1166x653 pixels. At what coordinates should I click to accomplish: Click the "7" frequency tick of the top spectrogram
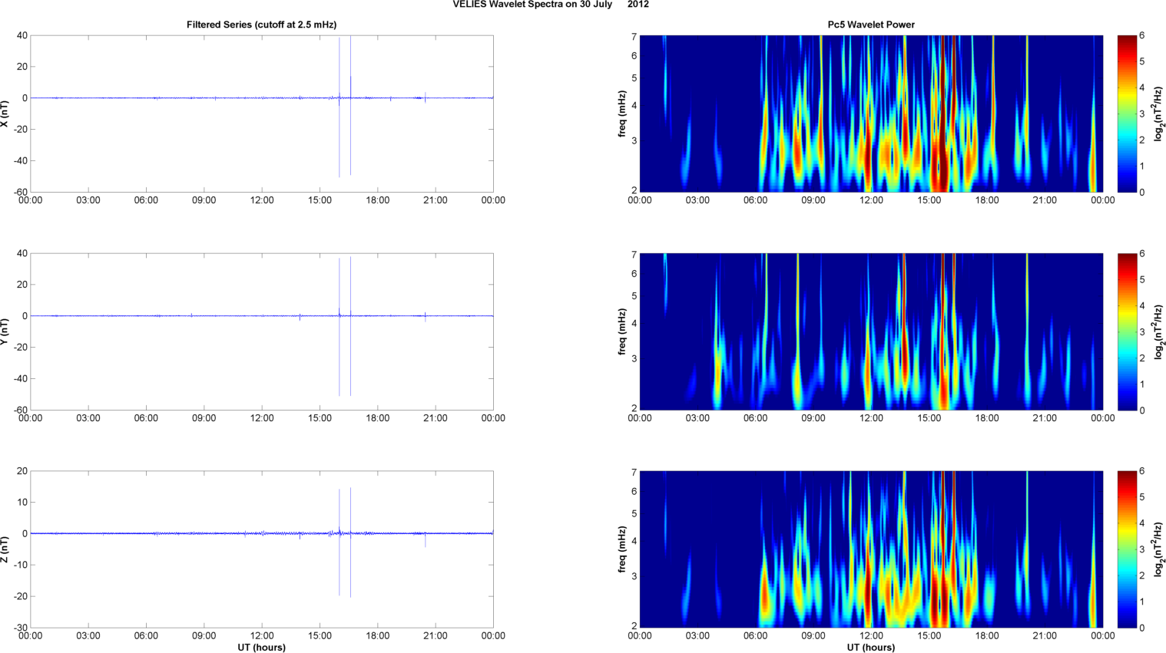coord(634,37)
